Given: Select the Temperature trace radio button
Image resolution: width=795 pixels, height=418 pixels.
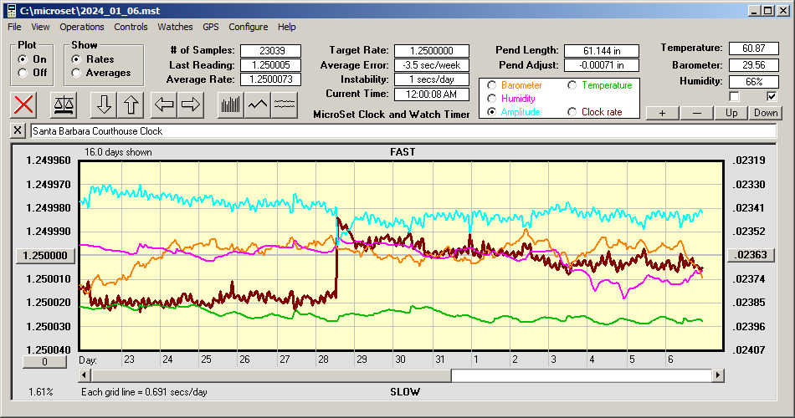Looking at the screenshot, I should pyautogui.click(x=572, y=85).
